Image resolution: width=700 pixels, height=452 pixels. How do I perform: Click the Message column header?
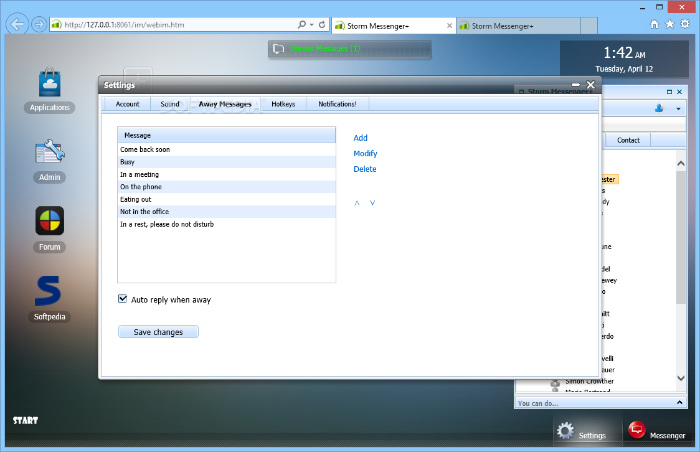coord(226,135)
